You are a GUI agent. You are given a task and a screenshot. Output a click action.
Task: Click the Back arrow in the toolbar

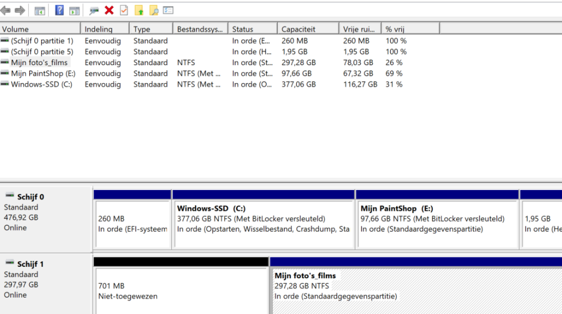point(6,10)
